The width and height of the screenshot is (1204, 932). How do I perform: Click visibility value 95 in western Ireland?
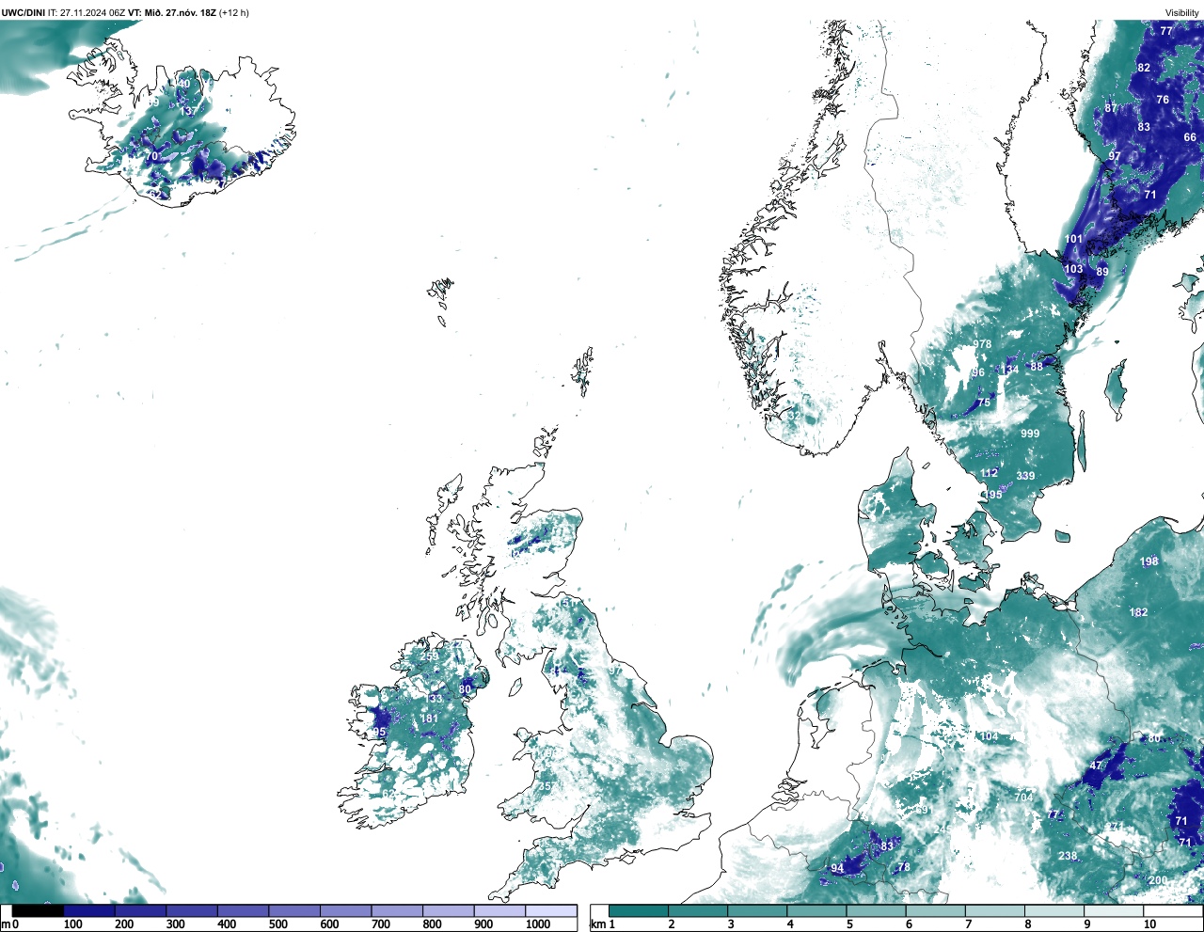[x=379, y=732]
